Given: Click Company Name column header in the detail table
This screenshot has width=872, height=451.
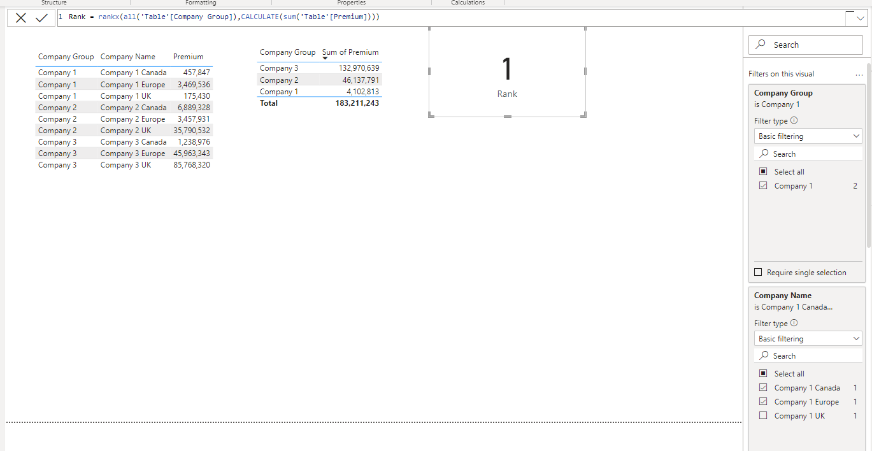Looking at the screenshot, I should tap(128, 57).
